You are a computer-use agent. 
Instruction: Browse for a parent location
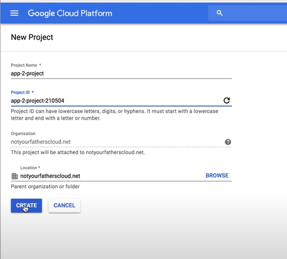click(217, 176)
